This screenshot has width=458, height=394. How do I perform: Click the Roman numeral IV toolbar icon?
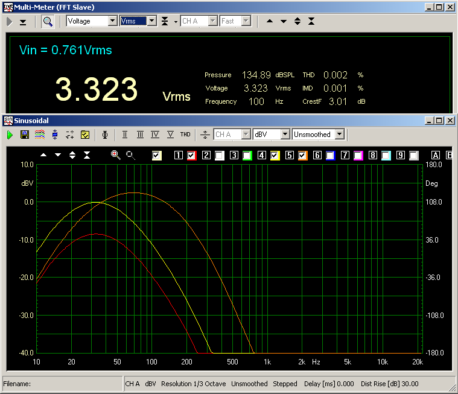click(155, 135)
